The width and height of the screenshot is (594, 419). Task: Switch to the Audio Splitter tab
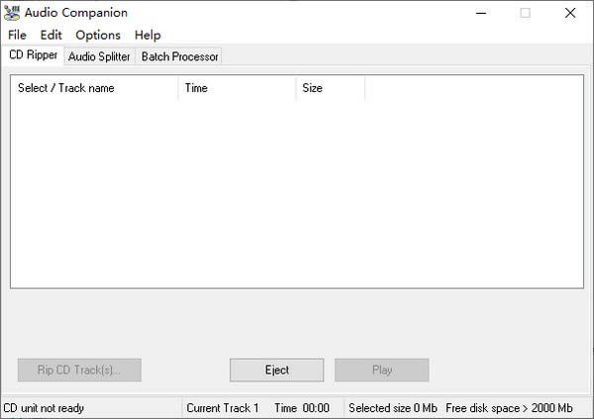coord(99,56)
